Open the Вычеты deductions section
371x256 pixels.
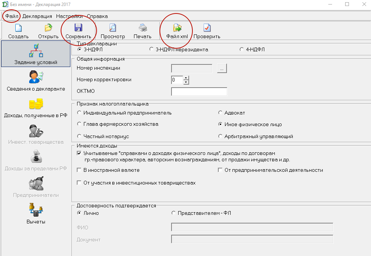click(x=36, y=213)
